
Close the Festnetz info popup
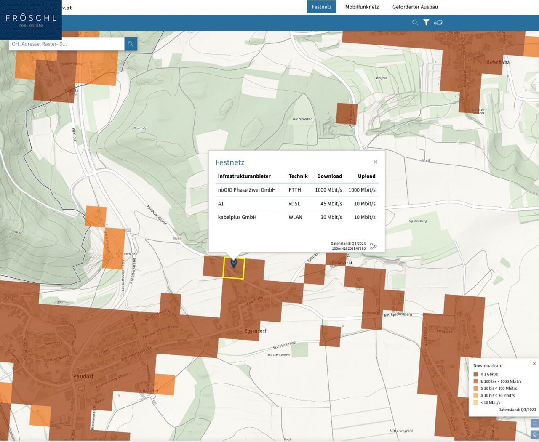point(376,162)
